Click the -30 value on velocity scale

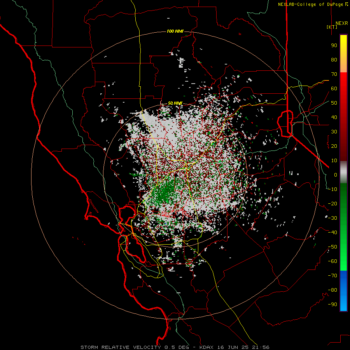click(x=332, y=218)
